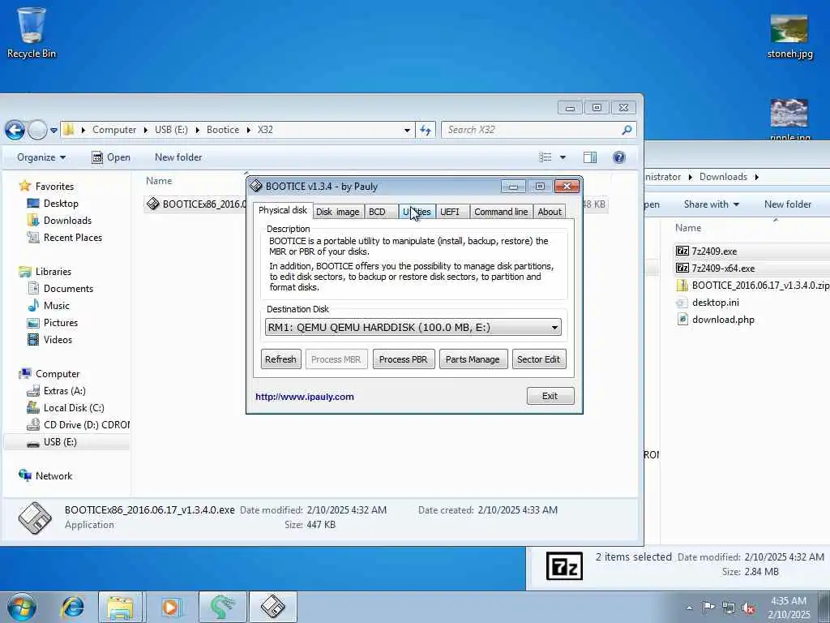Open the Destination Disk dropdown

[413, 328]
